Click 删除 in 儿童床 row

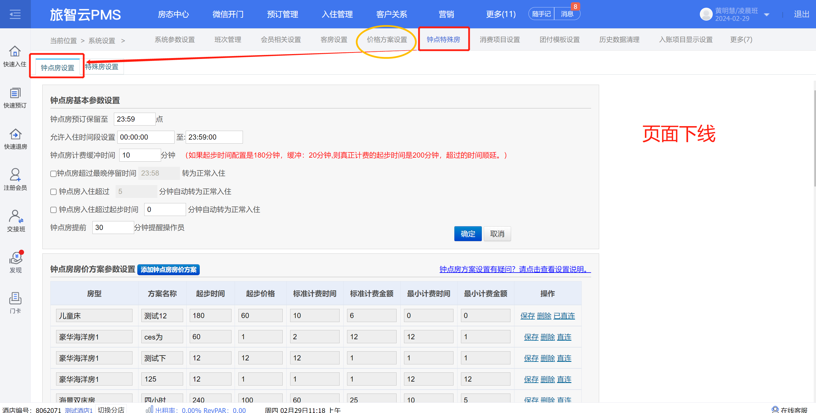click(x=544, y=316)
